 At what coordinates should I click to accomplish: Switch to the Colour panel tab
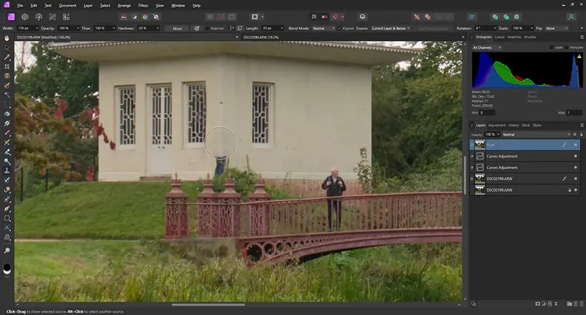pyautogui.click(x=499, y=37)
